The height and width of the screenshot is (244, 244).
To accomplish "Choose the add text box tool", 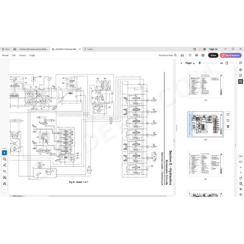I will pos(5,177).
